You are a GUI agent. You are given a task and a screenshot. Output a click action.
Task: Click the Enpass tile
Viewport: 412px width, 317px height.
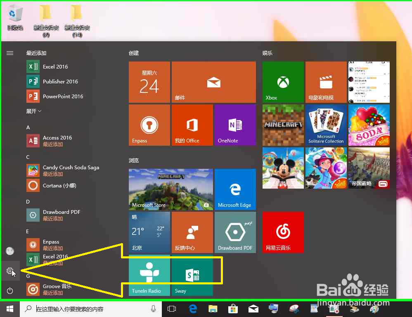[x=149, y=125]
